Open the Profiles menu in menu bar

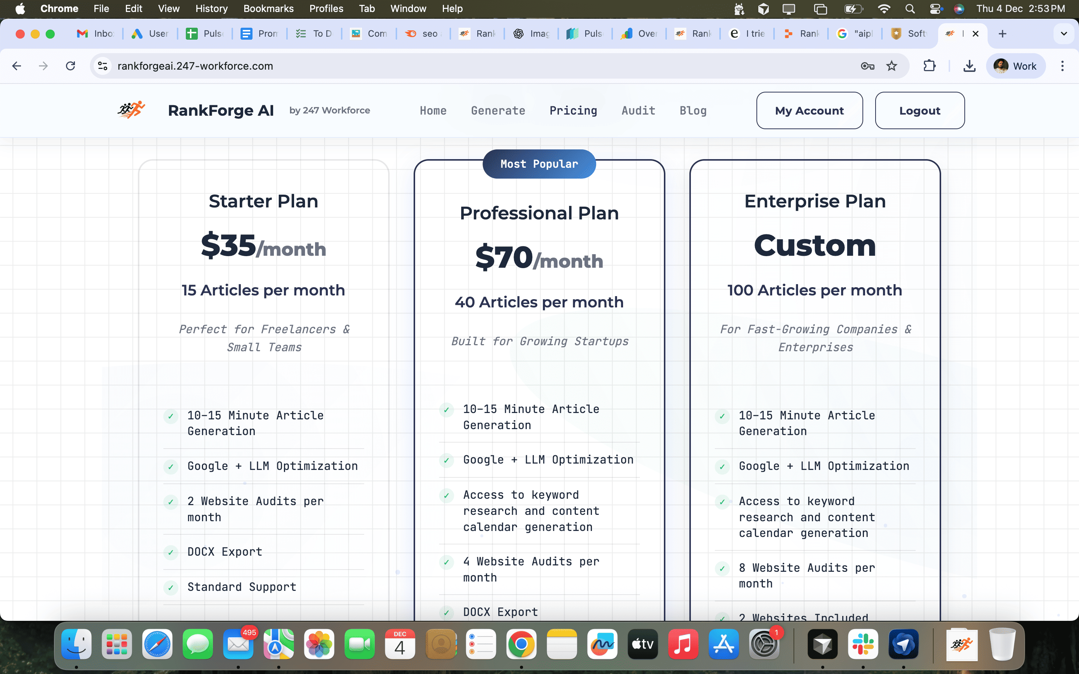pos(326,9)
